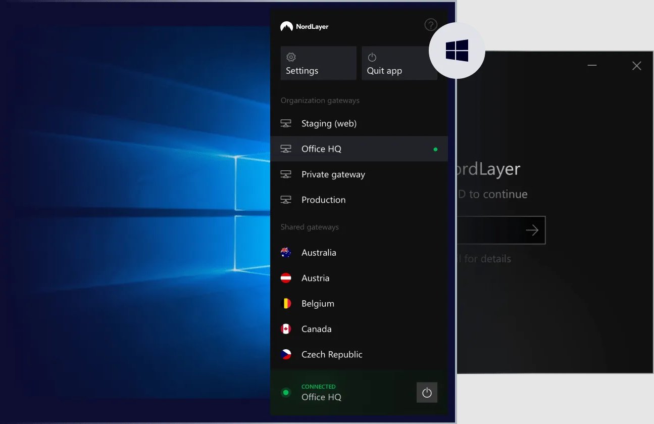Submit with the arrow in login field
The height and width of the screenshot is (424, 654).
(532, 230)
